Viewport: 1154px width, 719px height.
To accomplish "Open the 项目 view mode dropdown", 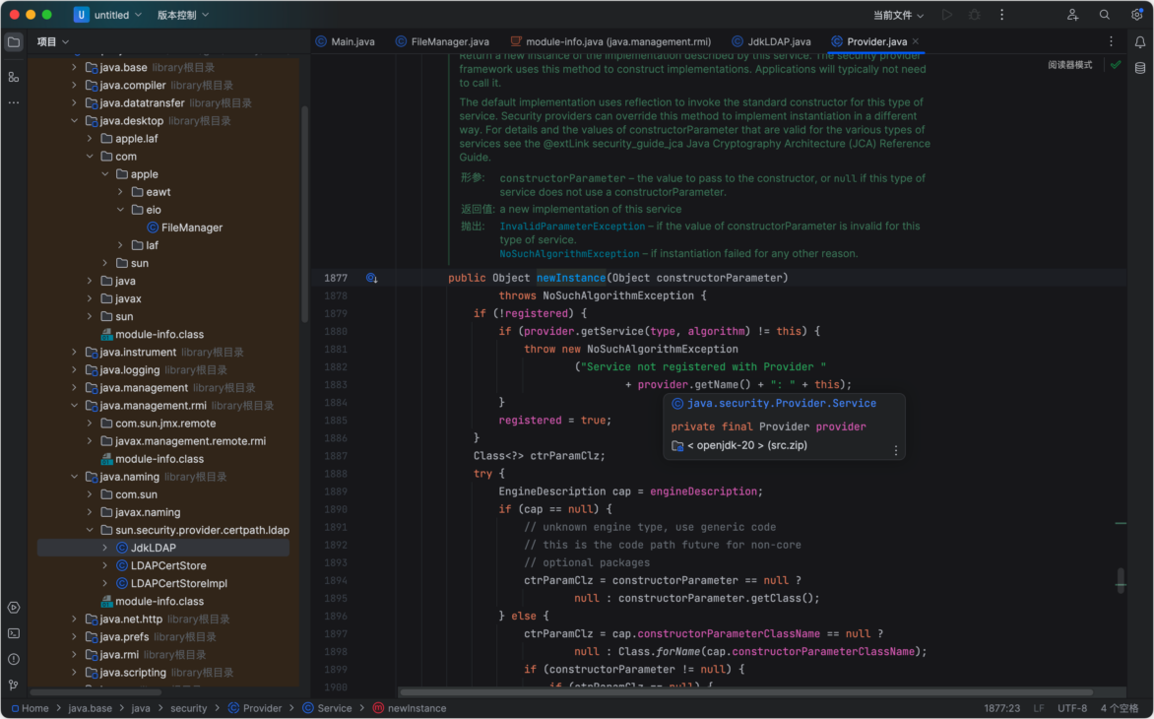I will click(x=53, y=42).
